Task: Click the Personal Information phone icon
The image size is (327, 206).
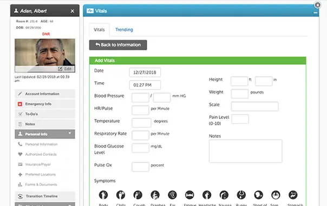Action: pyautogui.click(x=20, y=144)
